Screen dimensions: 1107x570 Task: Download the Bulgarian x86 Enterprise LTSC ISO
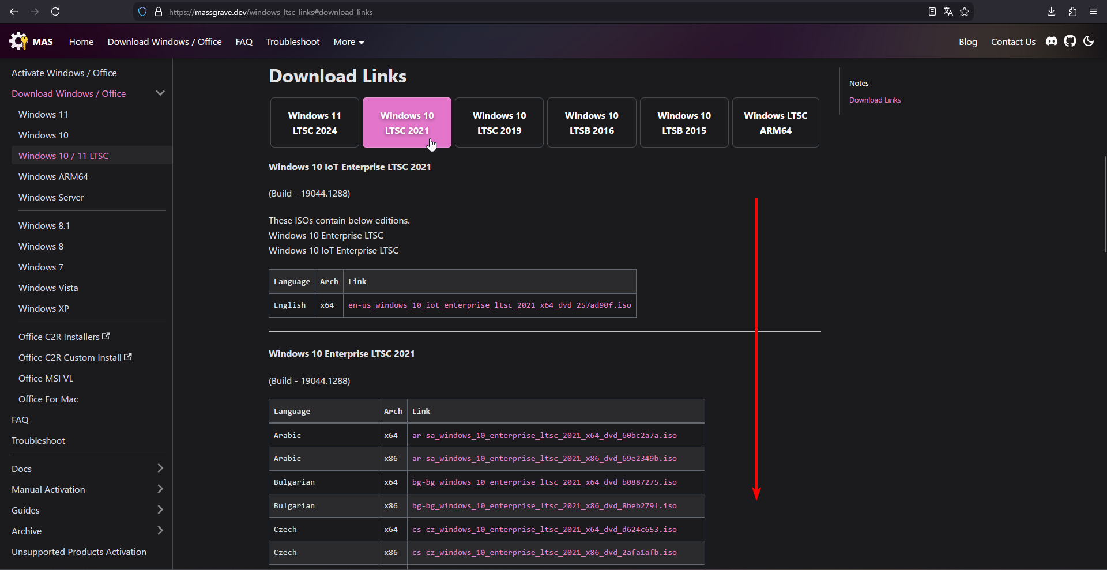pos(544,505)
